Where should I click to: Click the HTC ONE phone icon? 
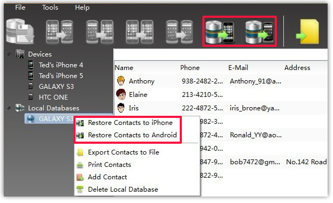pos(31,97)
